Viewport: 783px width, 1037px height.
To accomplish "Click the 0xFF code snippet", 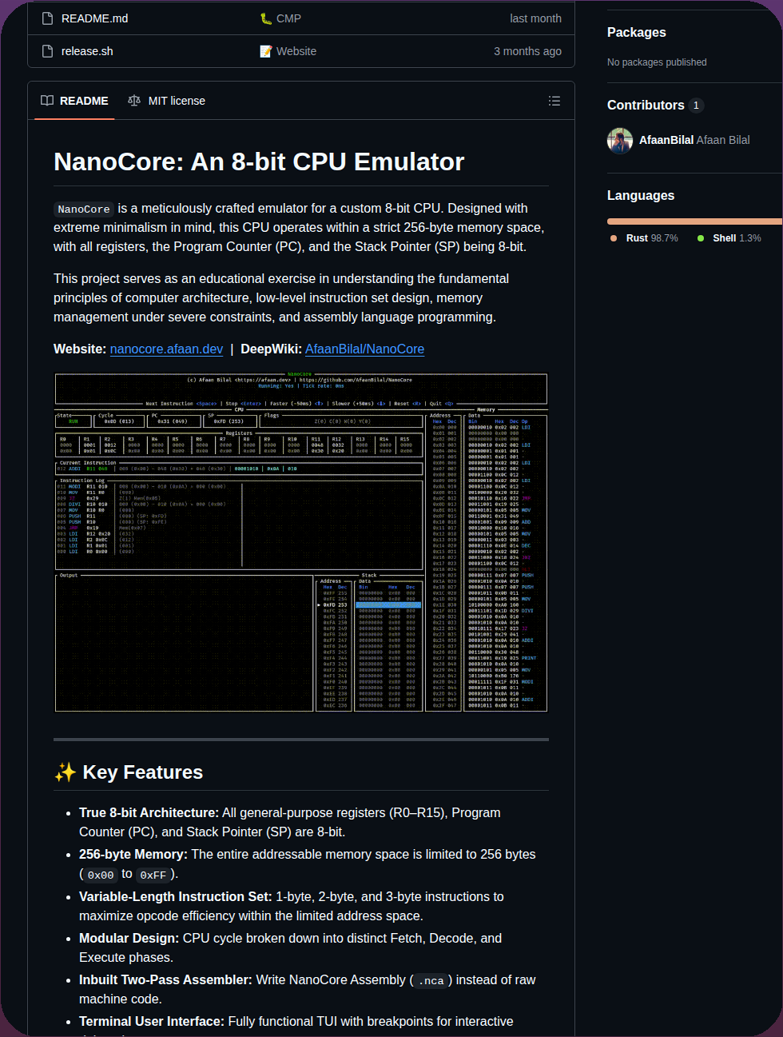I will (153, 875).
